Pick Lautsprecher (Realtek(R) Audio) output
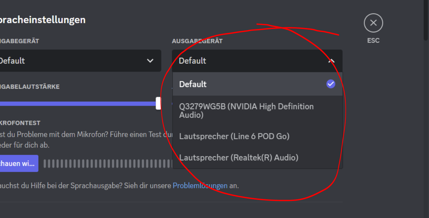 click(x=258, y=157)
